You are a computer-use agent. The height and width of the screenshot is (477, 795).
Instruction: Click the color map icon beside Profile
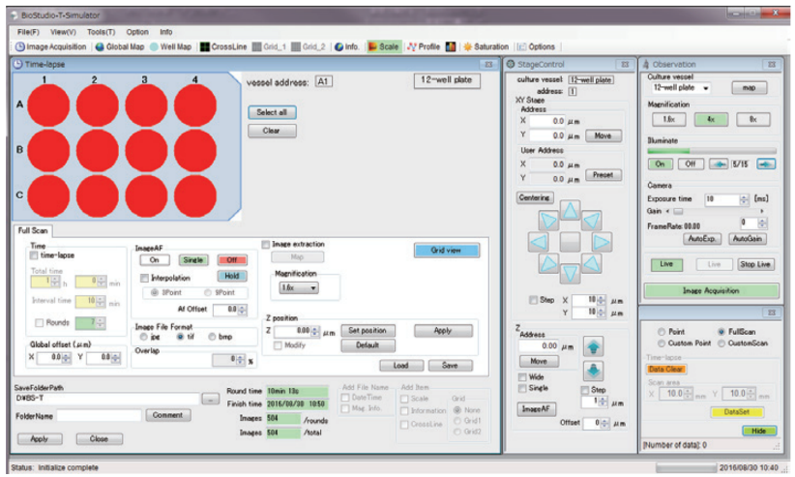(451, 46)
